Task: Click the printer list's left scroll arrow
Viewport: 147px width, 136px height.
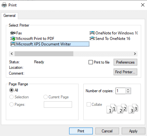Action: (x=12, y=54)
